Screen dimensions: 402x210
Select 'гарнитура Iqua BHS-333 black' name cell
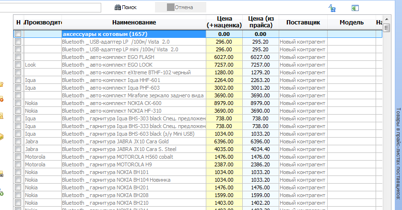pos(134,126)
